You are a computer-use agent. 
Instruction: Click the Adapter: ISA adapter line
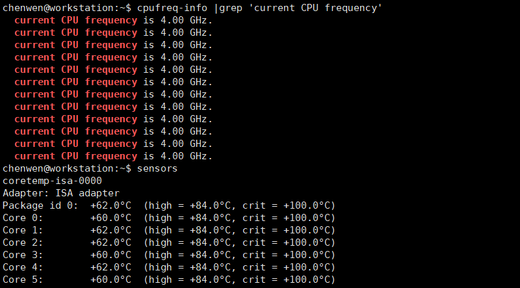click(61, 193)
